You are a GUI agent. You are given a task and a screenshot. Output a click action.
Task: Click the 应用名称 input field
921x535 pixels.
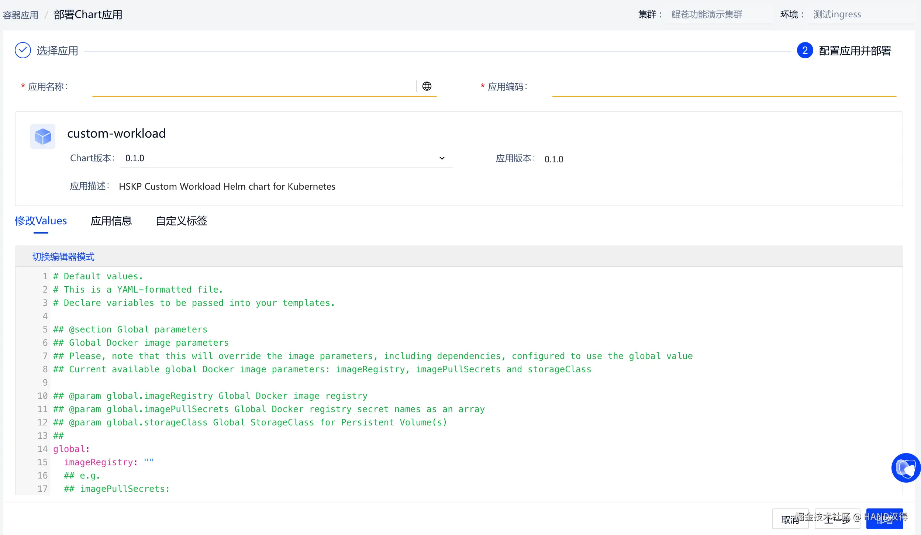pos(253,87)
